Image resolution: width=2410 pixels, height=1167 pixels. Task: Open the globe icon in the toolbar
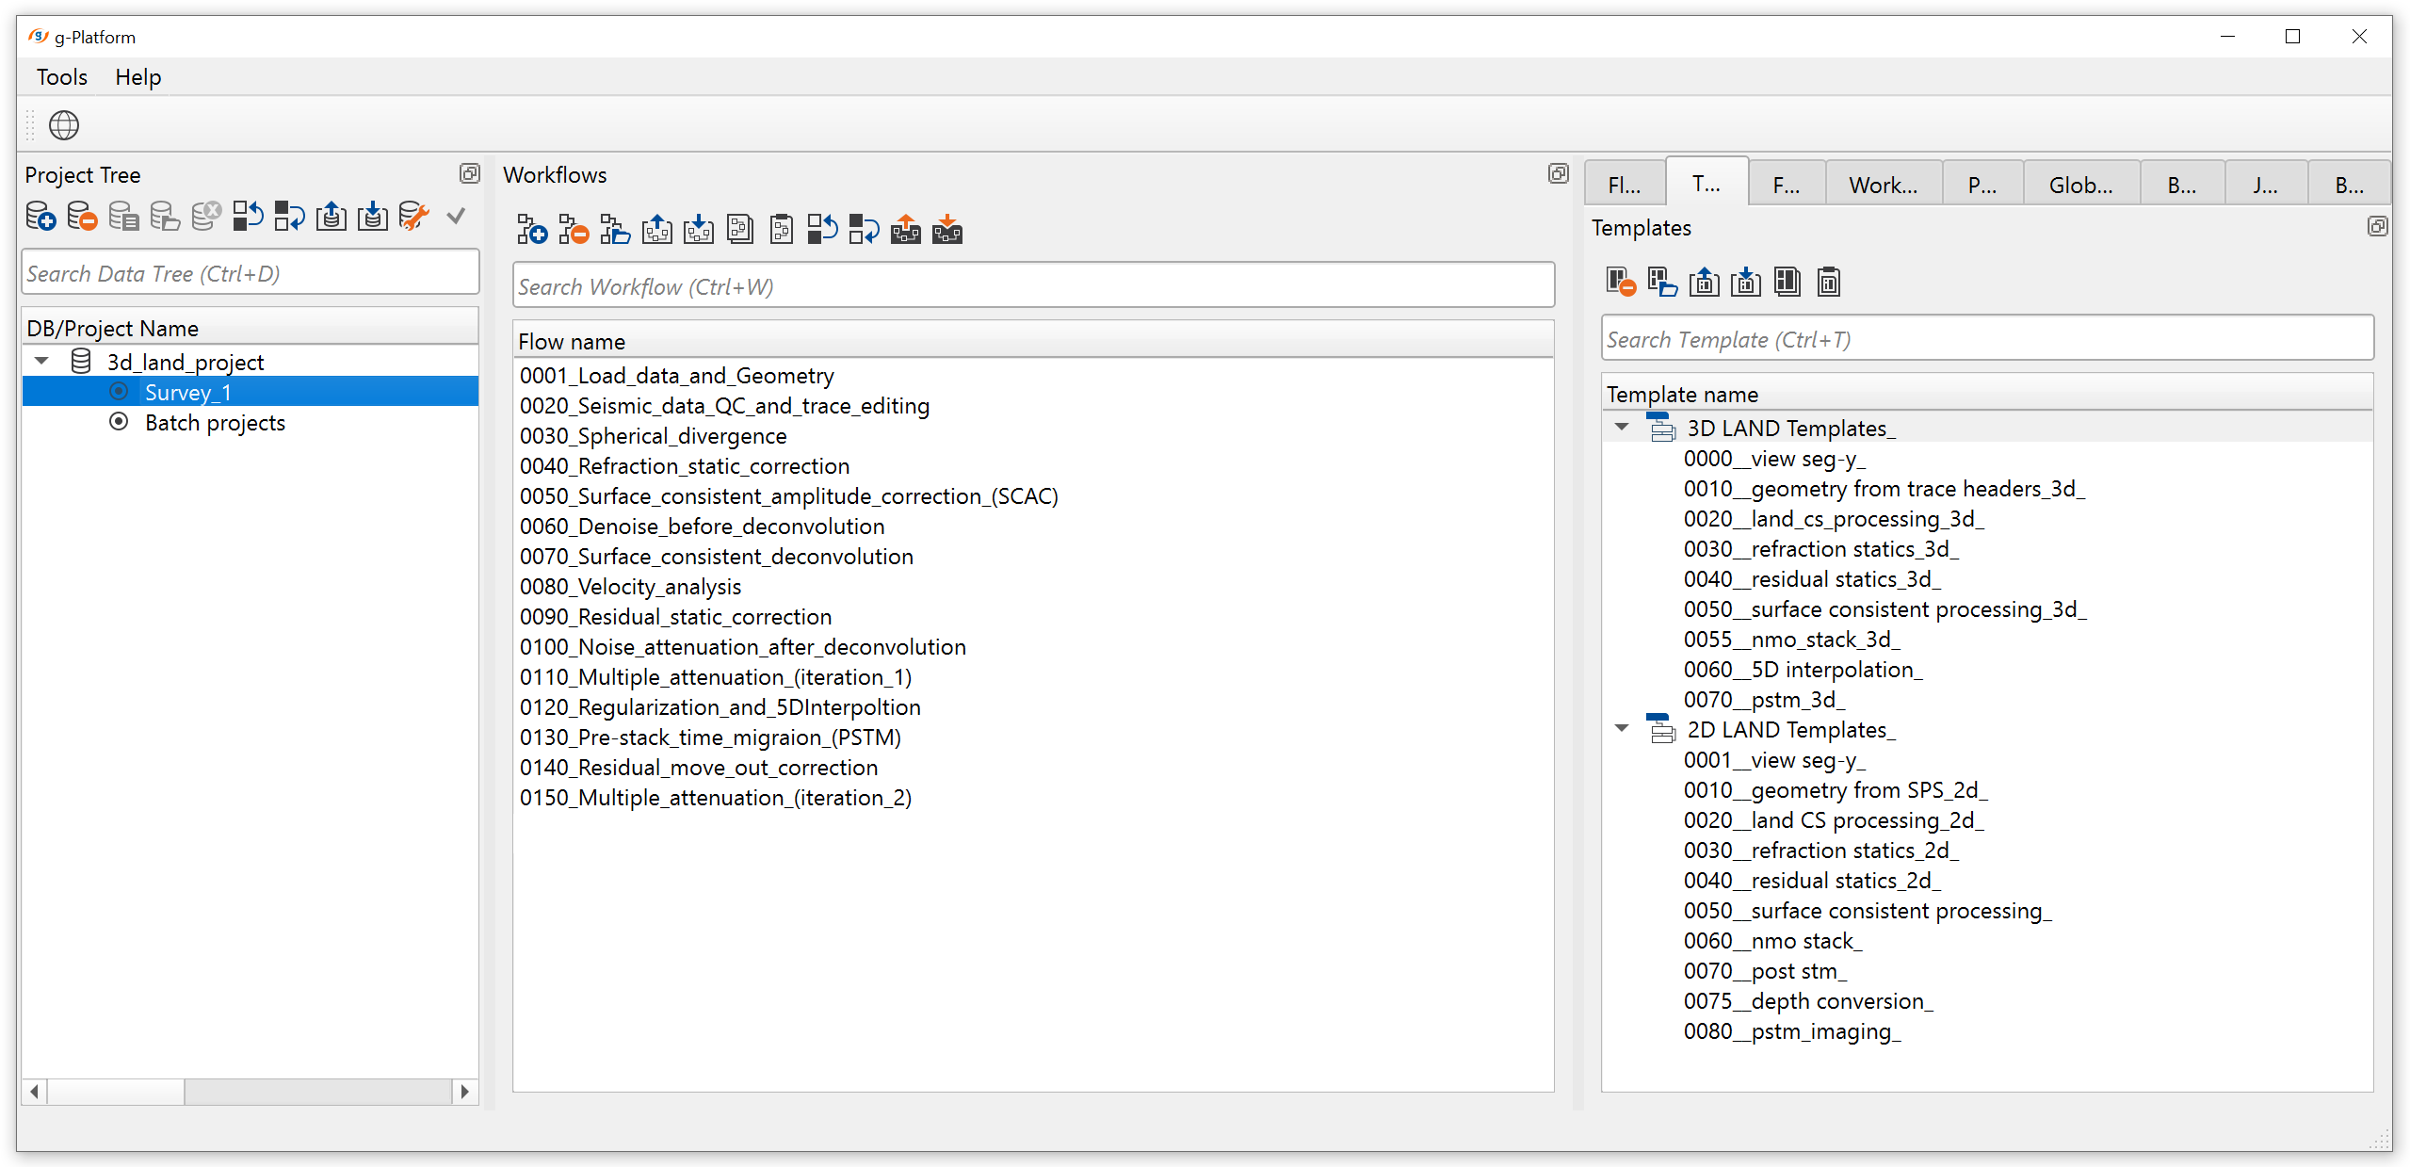pyautogui.click(x=64, y=125)
